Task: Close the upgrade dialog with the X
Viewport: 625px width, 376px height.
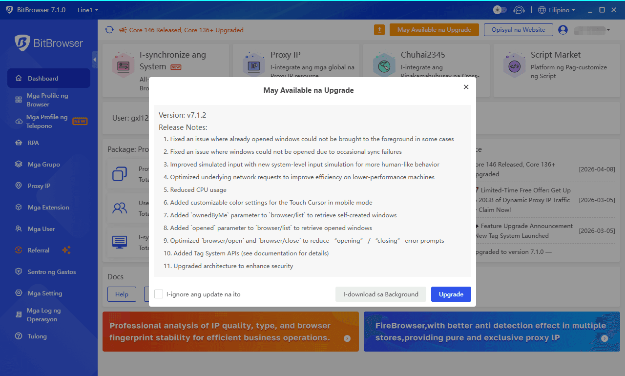Action: [x=466, y=87]
